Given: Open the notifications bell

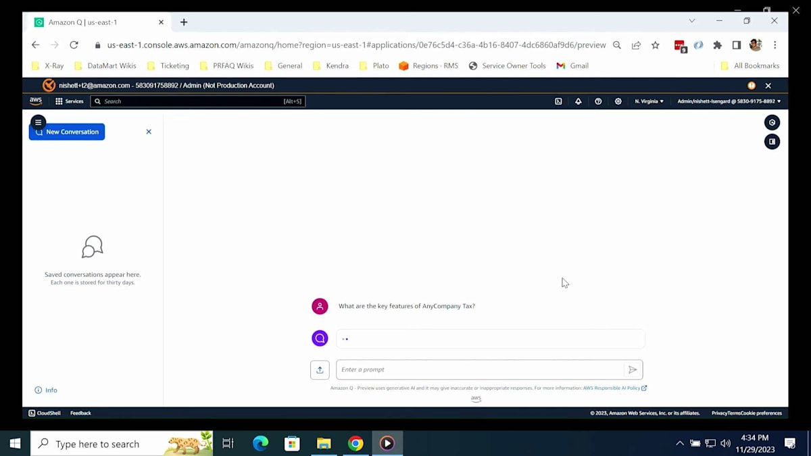Looking at the screenshot, I should point(578,101).
